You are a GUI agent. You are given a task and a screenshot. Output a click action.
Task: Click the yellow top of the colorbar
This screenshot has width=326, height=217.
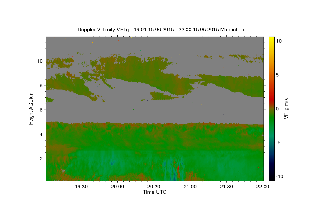pos(272,39)
